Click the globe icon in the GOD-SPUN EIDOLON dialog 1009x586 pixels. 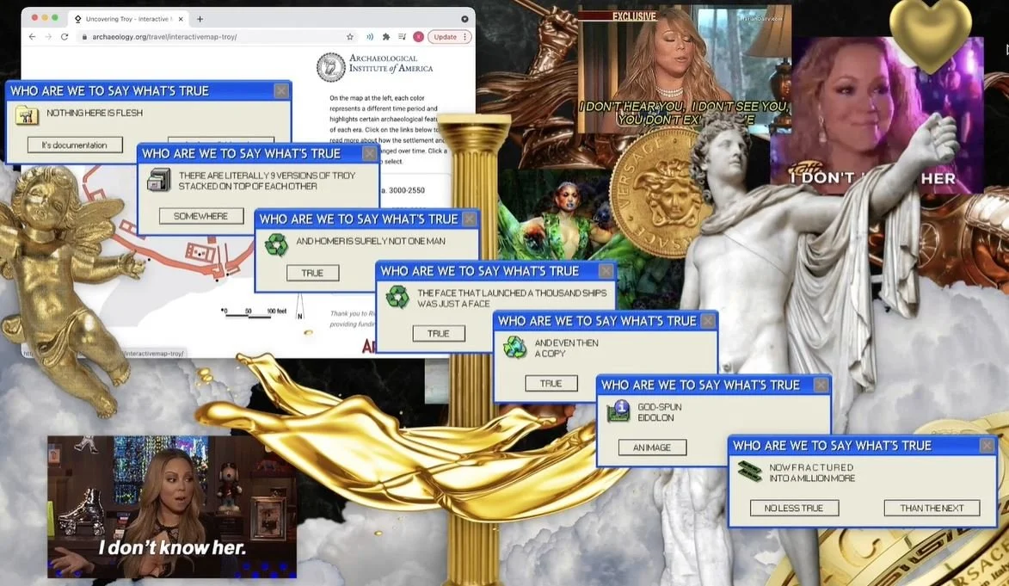[x=617, y=411]
